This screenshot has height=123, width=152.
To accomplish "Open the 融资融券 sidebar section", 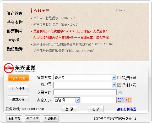I will pyautogui.click(x=15, y=49).
